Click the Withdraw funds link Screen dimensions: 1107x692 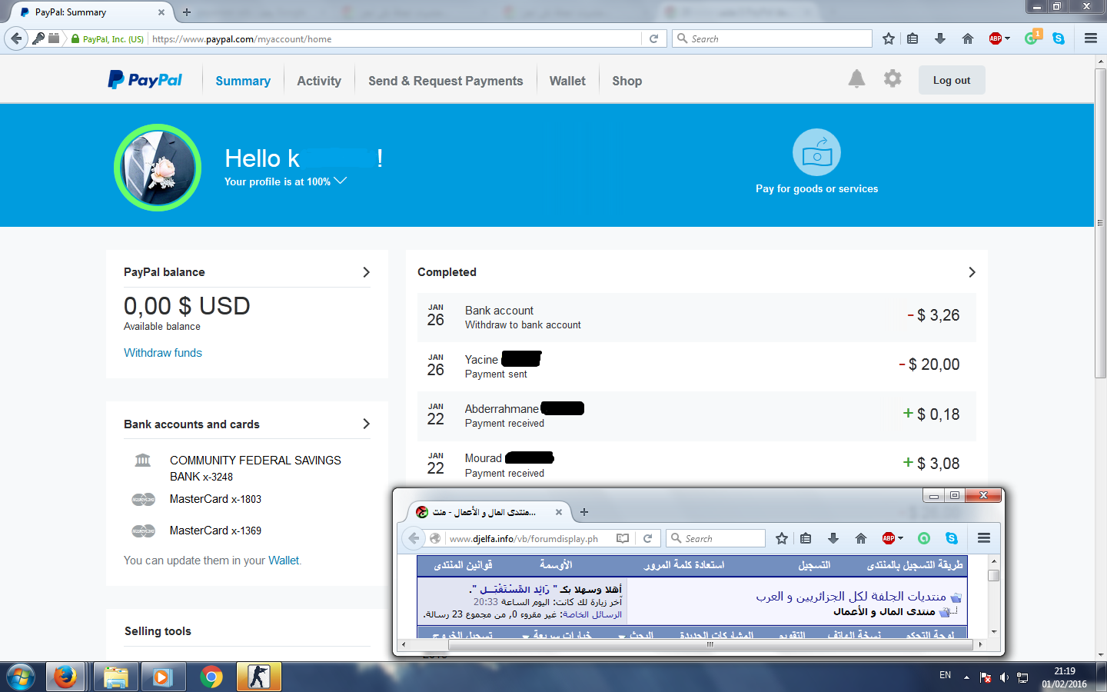(x=163, y=353)
